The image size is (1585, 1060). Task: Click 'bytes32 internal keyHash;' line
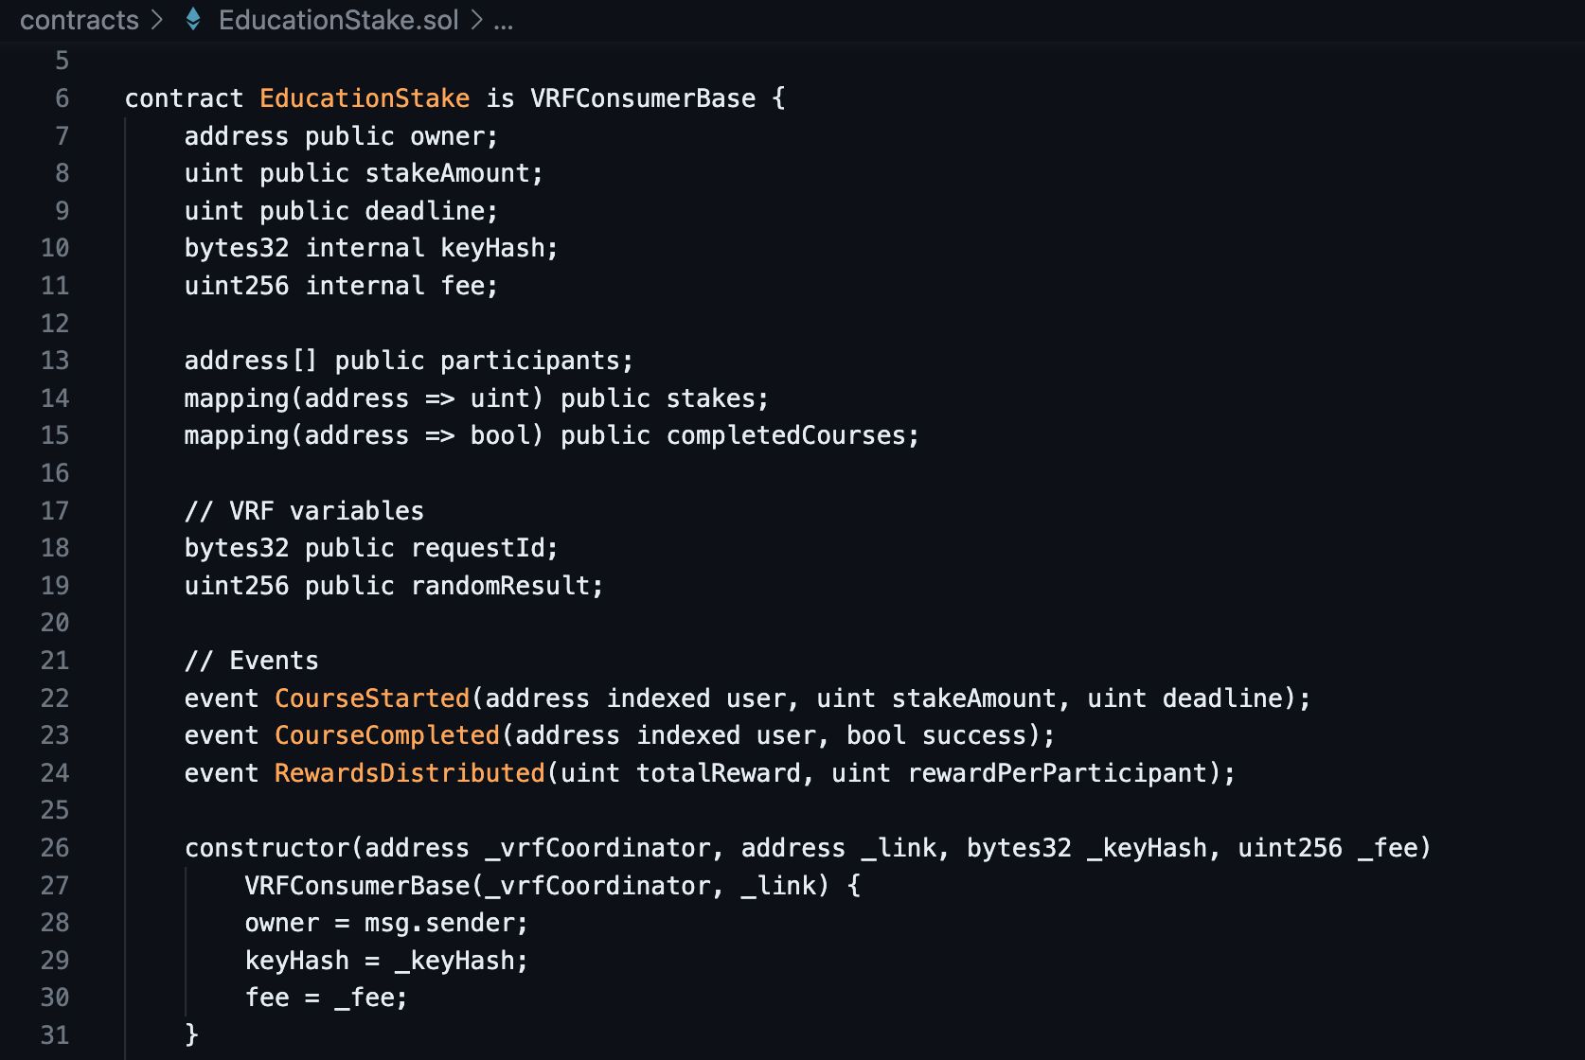click(371, 248)
